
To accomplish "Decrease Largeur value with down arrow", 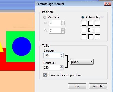I will pos(61,57).
